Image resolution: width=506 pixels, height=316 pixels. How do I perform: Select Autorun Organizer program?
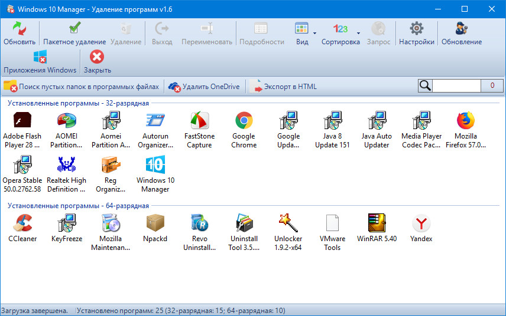pos(155,130)
